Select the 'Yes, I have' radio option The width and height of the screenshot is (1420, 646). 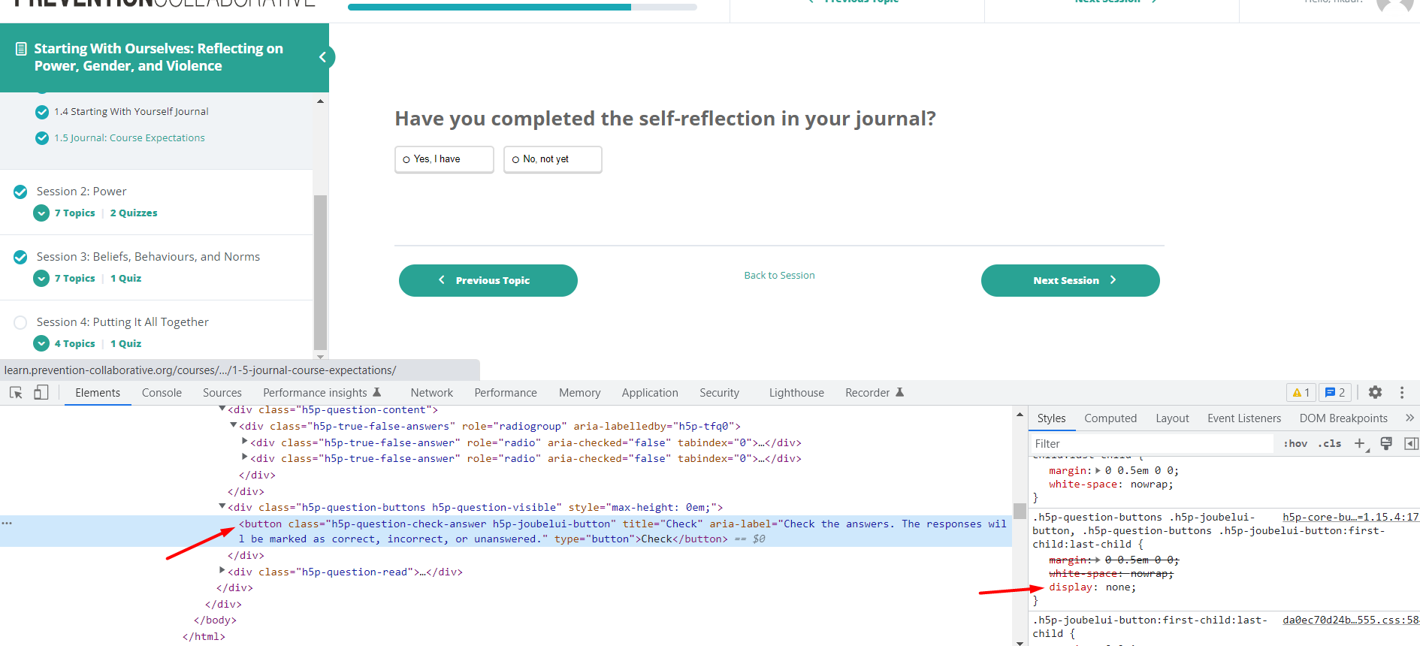[444, 159]
